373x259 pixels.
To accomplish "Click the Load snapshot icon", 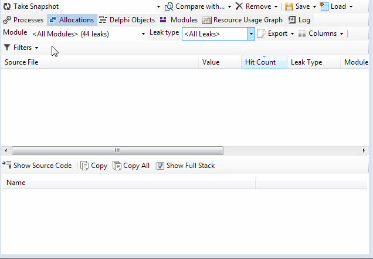I will [x=324, y=6].
